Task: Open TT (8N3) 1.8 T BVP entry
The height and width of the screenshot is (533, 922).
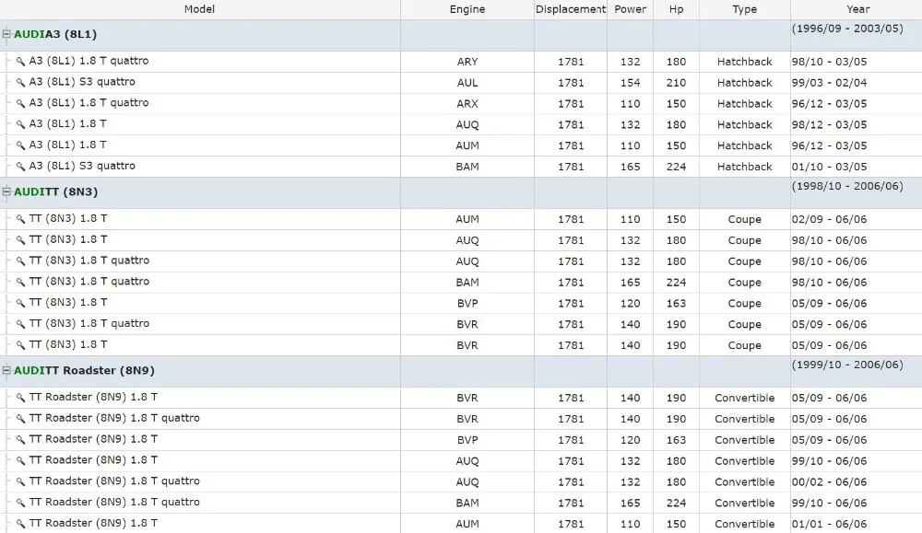Action: [x=461, y=304]
